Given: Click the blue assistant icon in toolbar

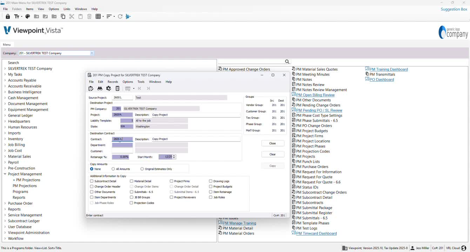Looking at the screenshot, I should 128,16.
